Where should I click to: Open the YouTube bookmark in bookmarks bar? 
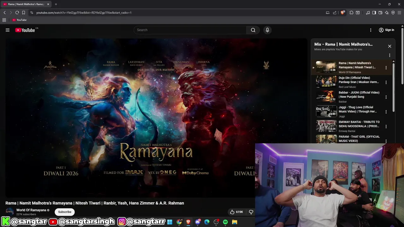[19, 20]
